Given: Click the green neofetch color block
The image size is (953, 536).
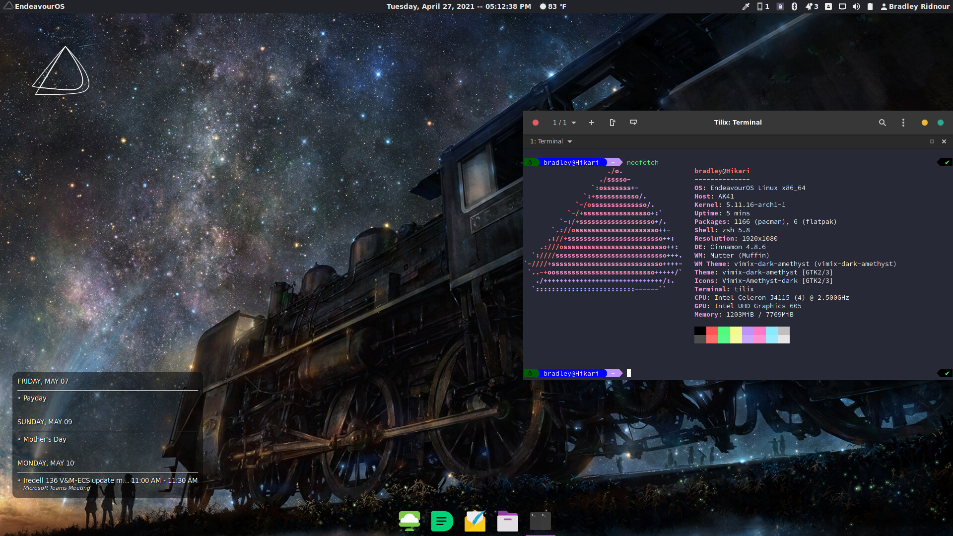Looking at the screenshot, I should click(724, 335).
